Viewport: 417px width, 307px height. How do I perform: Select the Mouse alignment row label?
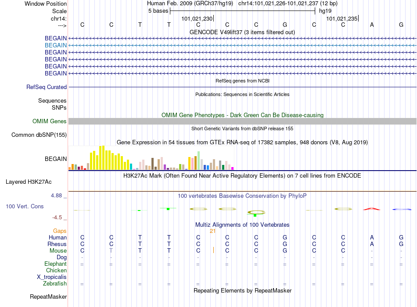[58, 251]
